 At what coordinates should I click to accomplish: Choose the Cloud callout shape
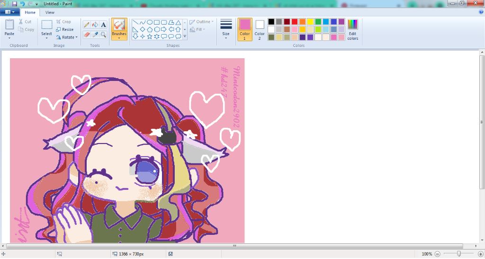178,36
